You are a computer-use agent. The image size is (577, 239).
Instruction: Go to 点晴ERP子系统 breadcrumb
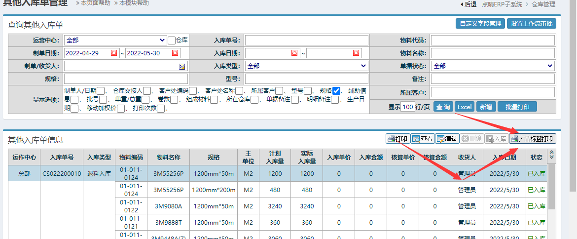(502, 4)
